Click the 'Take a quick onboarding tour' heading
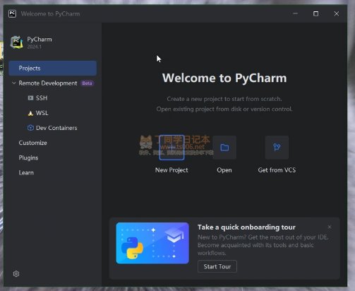The width and height of the screenshot is (355, 291). pyautogui.click(x=246, y=227)
